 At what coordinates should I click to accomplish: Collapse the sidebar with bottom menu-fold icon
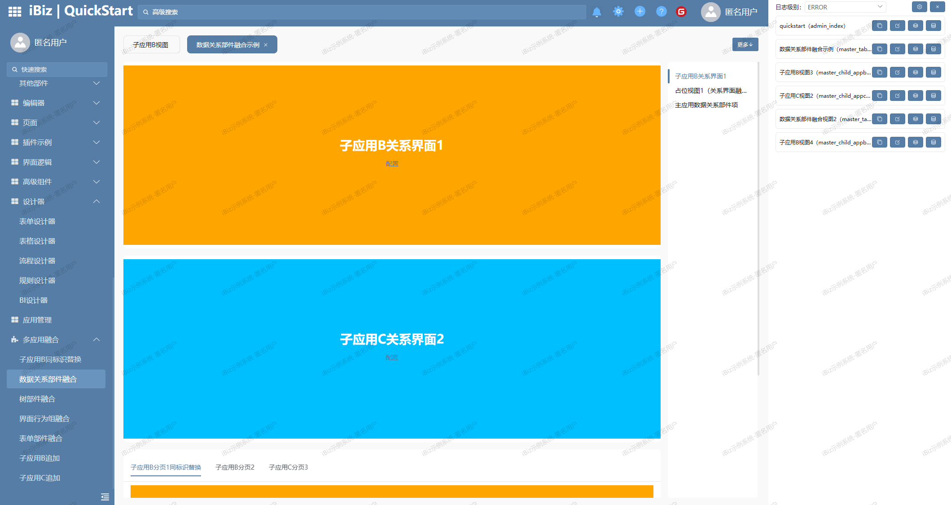(x=105, y=496)
